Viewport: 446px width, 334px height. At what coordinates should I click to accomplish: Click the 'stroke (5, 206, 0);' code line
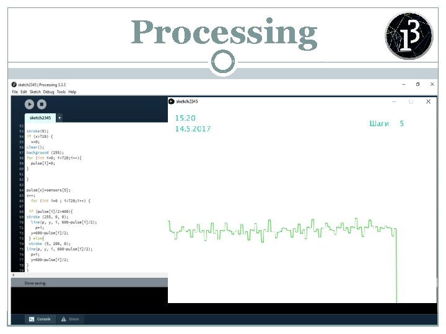tap(50, 244)
